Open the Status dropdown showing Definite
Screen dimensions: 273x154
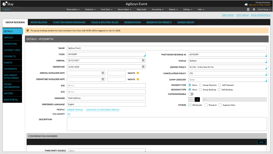click(228, 61)
